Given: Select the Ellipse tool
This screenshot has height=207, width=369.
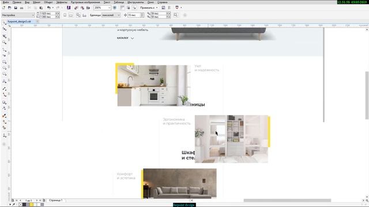Looking at the screenshot, I should pos(4,68).
